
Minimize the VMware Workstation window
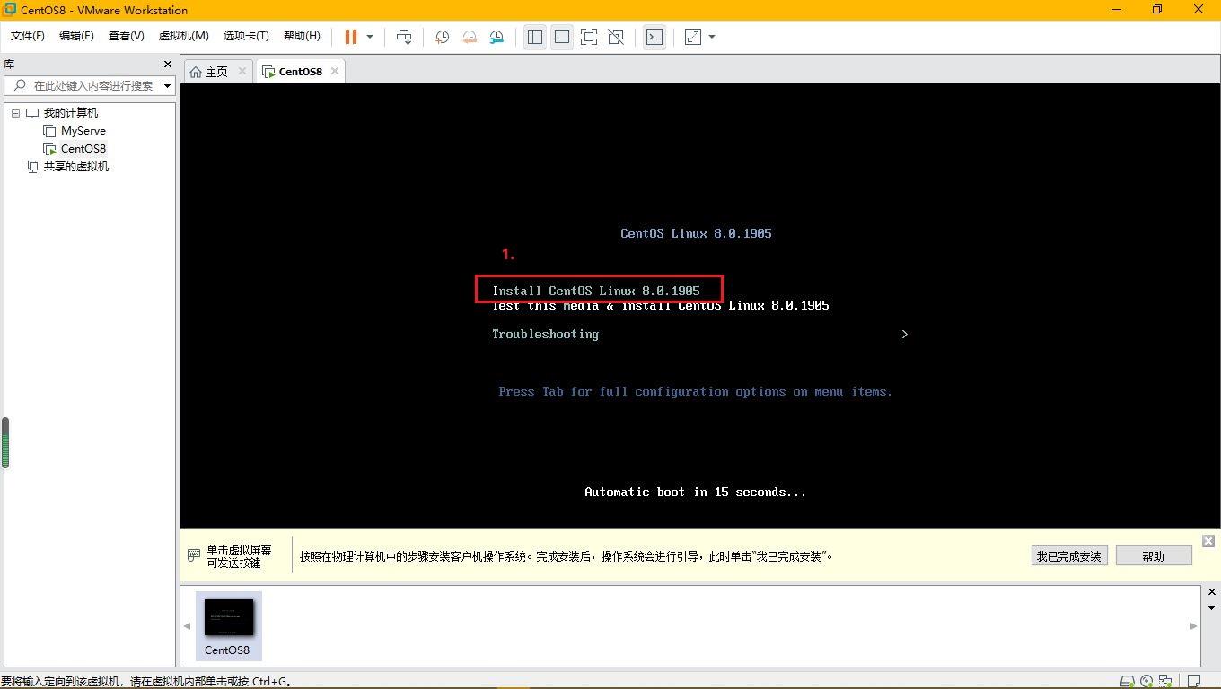click(1118, 10)
